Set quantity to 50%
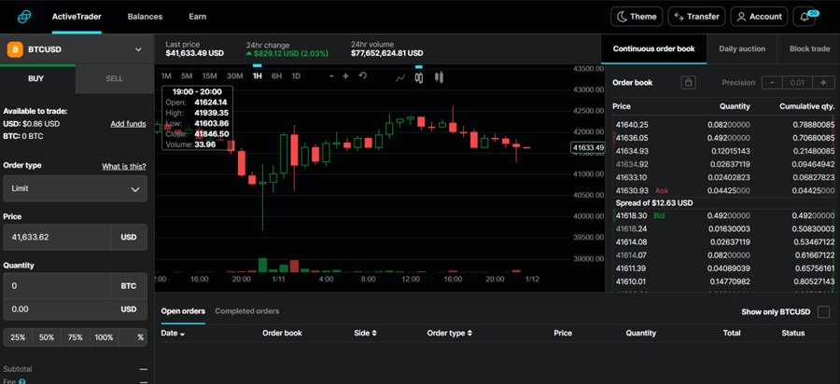The width and height of the screenshot is (840, 384). tap(47, 337)
